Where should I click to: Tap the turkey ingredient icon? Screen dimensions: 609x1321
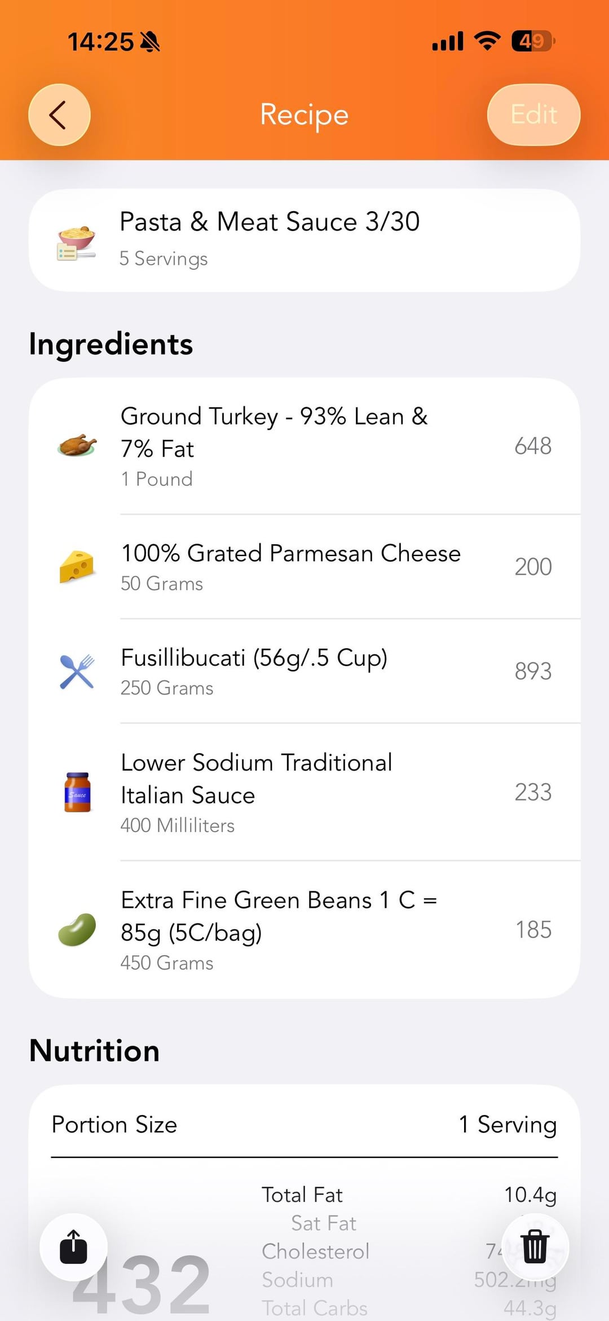tap(77, 445)
